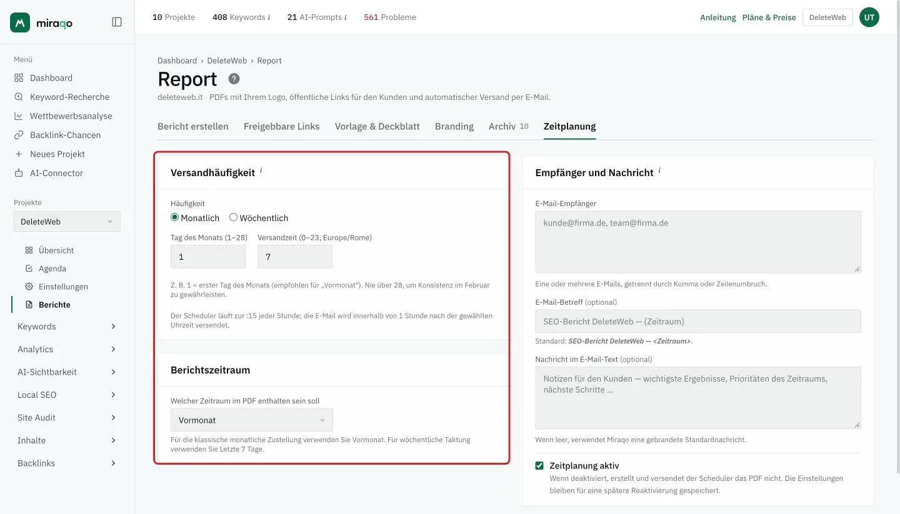Open the Übersicht project page
900x514 pixels.
[56, 250]
